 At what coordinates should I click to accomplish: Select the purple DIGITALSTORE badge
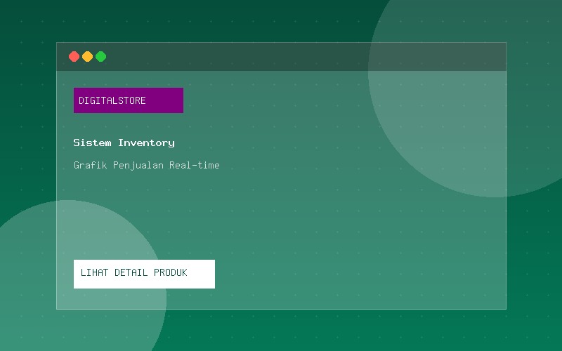pos(129,100)
